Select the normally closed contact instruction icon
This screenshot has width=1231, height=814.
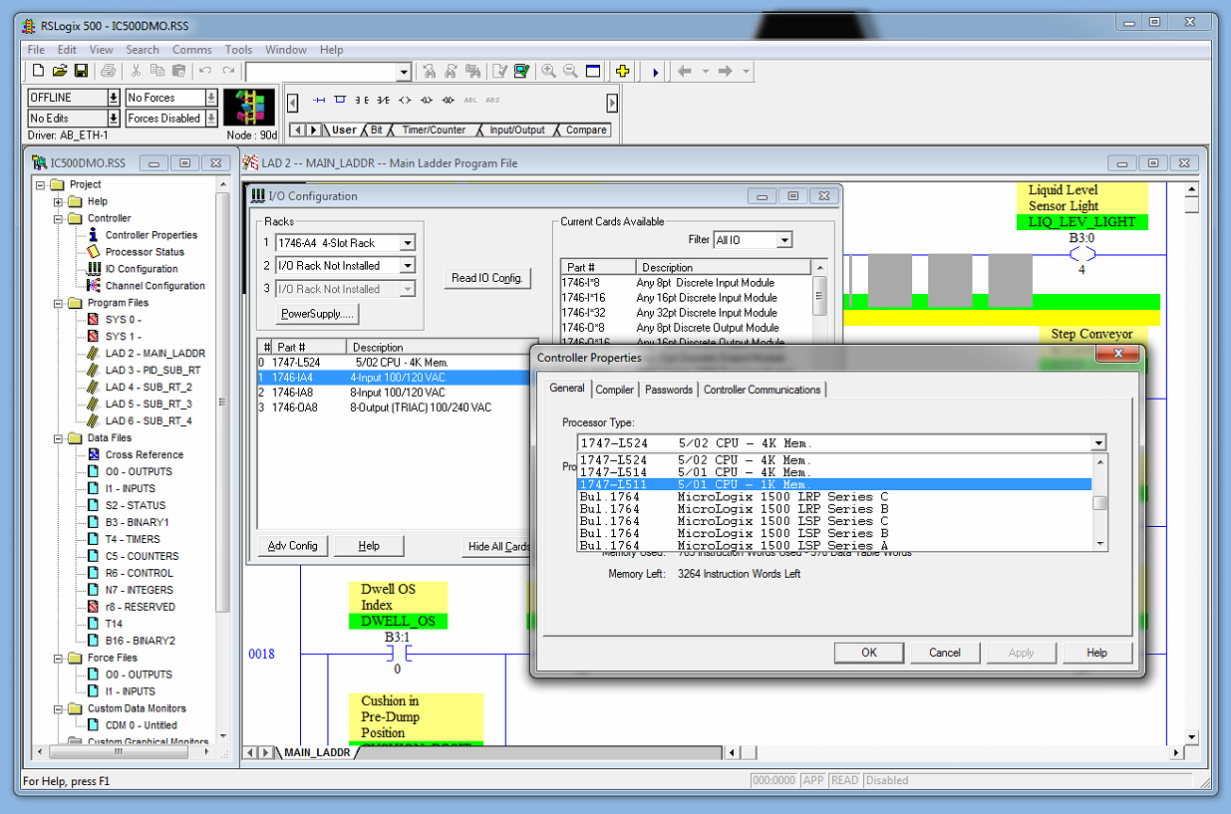383,100
